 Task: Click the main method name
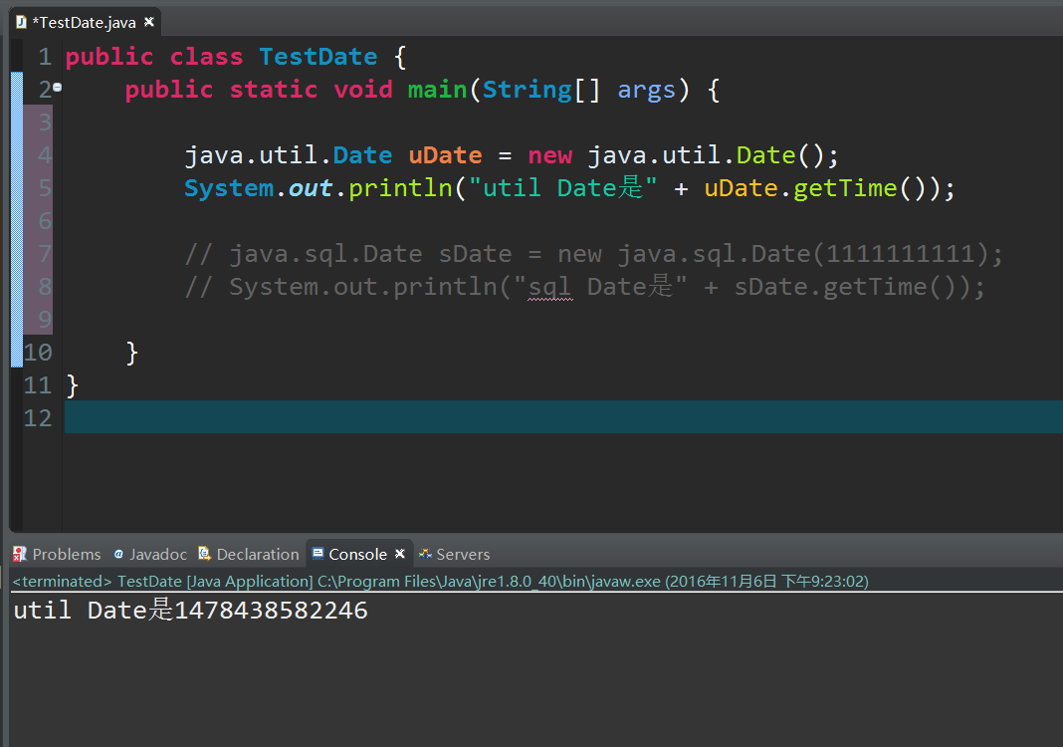tap(437, 90)
